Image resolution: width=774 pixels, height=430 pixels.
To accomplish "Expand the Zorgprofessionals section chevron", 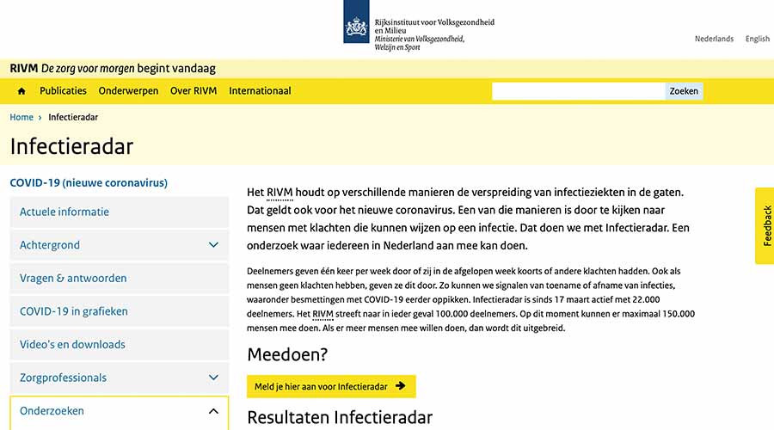I will pyautogui.click(x=213, y=378).
